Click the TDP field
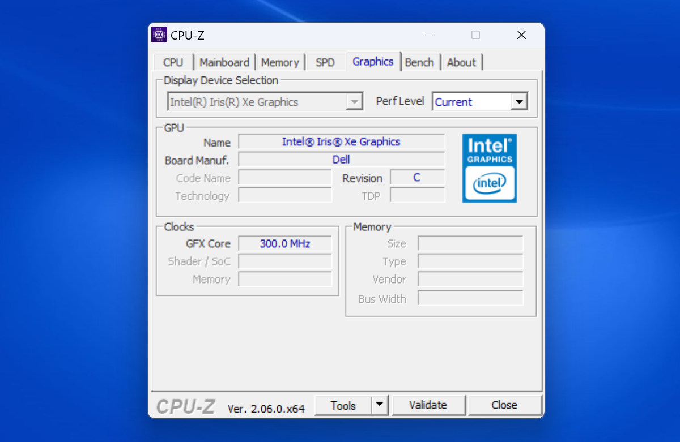 click(417, 196)
